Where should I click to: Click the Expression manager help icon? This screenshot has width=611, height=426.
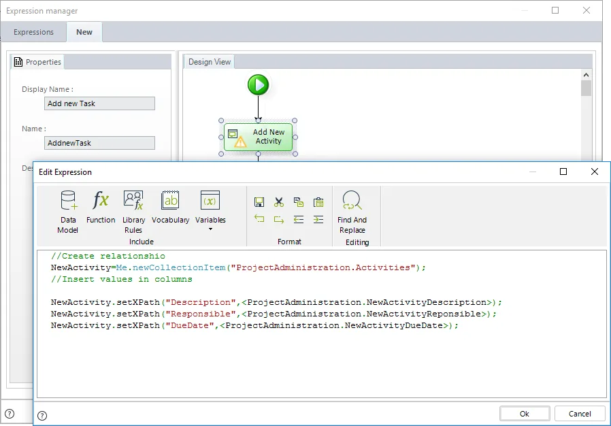10,414
